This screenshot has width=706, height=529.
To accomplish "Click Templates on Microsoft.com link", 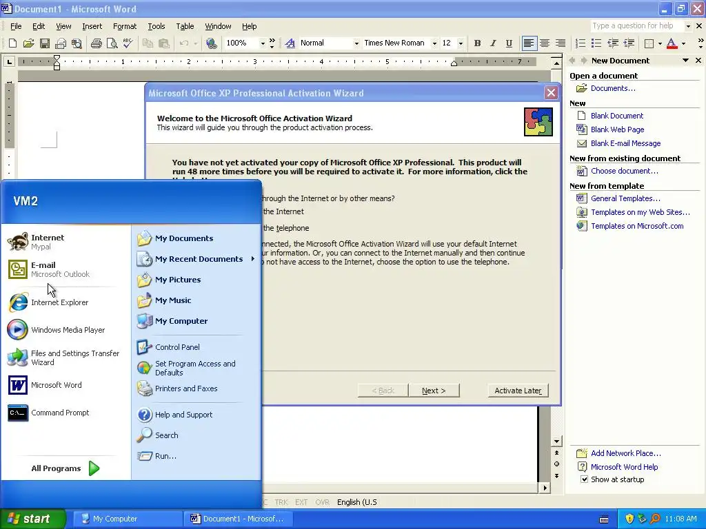I will click(637, 226).
